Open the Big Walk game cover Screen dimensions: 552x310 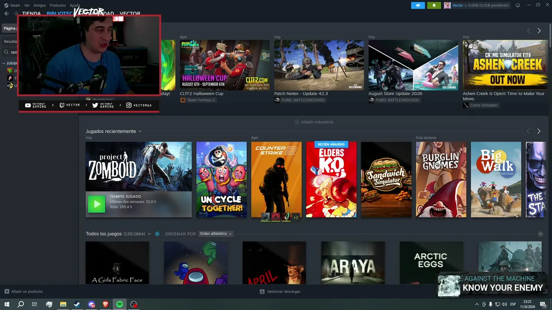[x=496, y=180]
